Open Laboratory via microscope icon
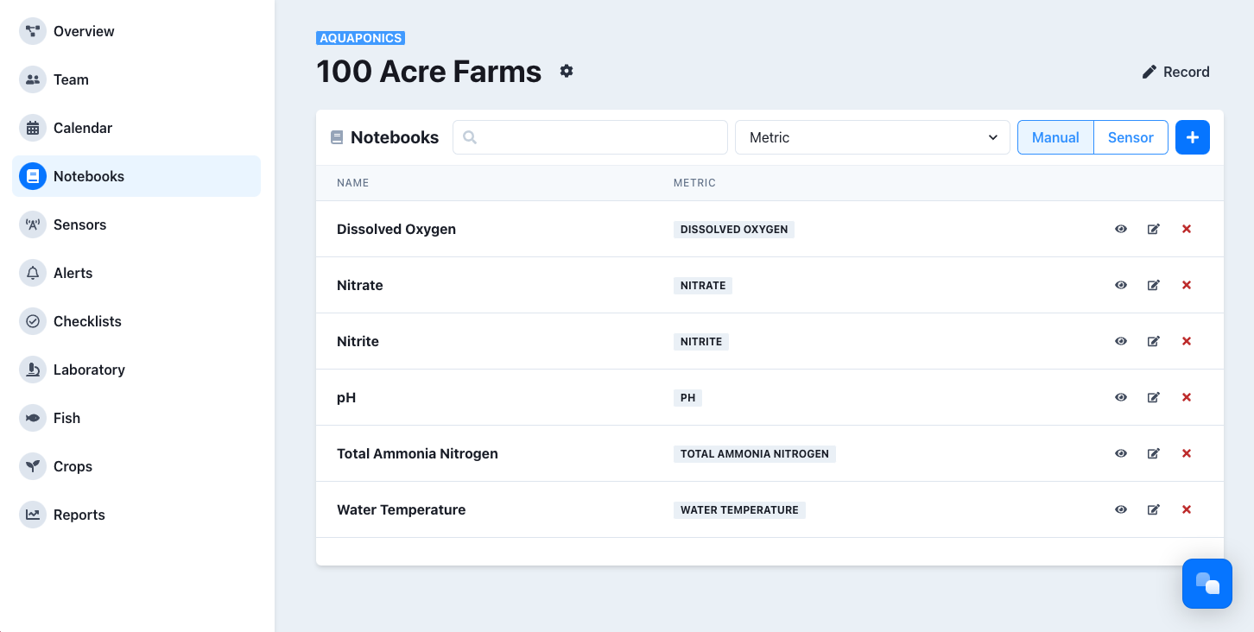The height and width of the screenshot is (632, 1254). [33, 370]
